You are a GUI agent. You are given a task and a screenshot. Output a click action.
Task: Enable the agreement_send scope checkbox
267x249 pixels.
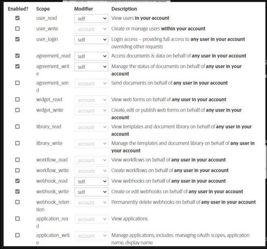(x=17, y=83)
